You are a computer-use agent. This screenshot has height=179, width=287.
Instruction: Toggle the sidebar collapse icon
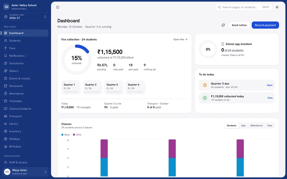(x=58, y=7)
